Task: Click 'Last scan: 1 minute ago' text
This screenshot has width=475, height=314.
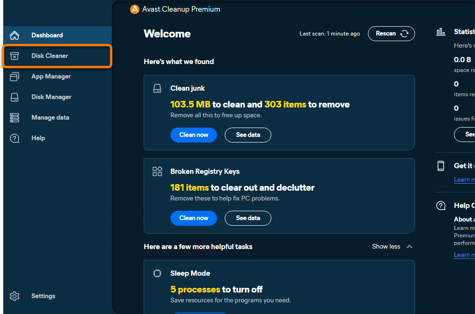Action: point(329,34)
